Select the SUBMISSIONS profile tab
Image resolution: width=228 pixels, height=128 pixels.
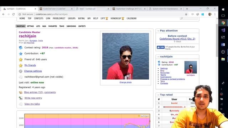71,26
